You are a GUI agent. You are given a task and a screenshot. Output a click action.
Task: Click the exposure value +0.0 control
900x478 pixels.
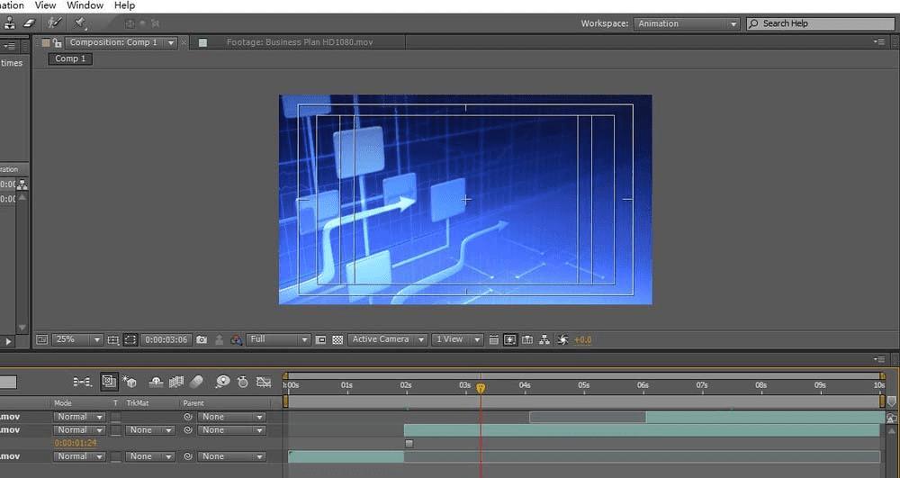pyautogui.click(x=582, y=340)
